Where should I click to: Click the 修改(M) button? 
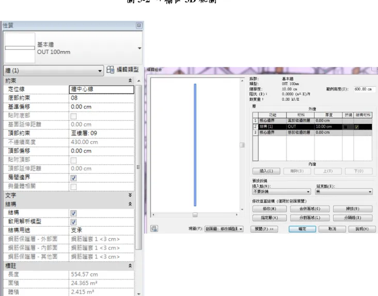[x=270, y=209]
